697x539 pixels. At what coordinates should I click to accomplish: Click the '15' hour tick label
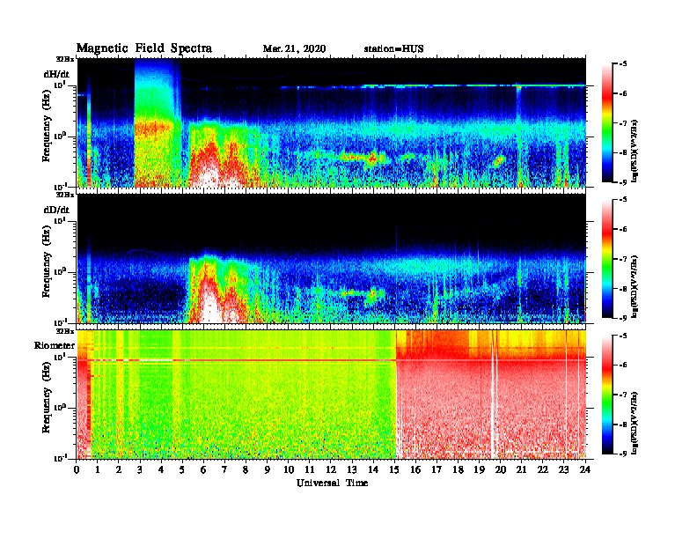coord(394,470)
